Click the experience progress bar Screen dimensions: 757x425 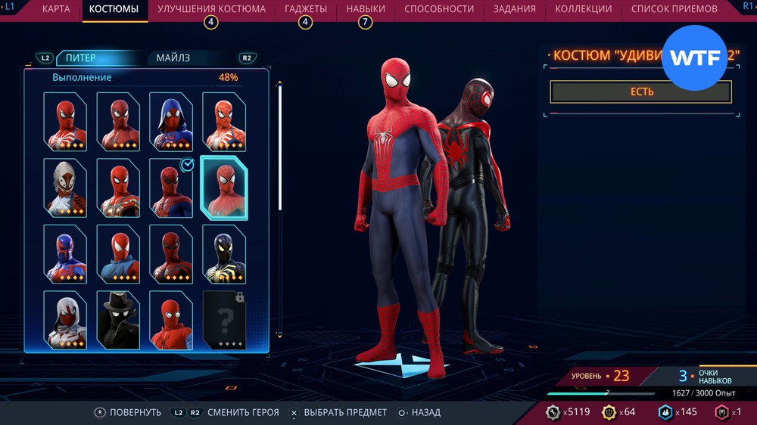coord(601,393)
